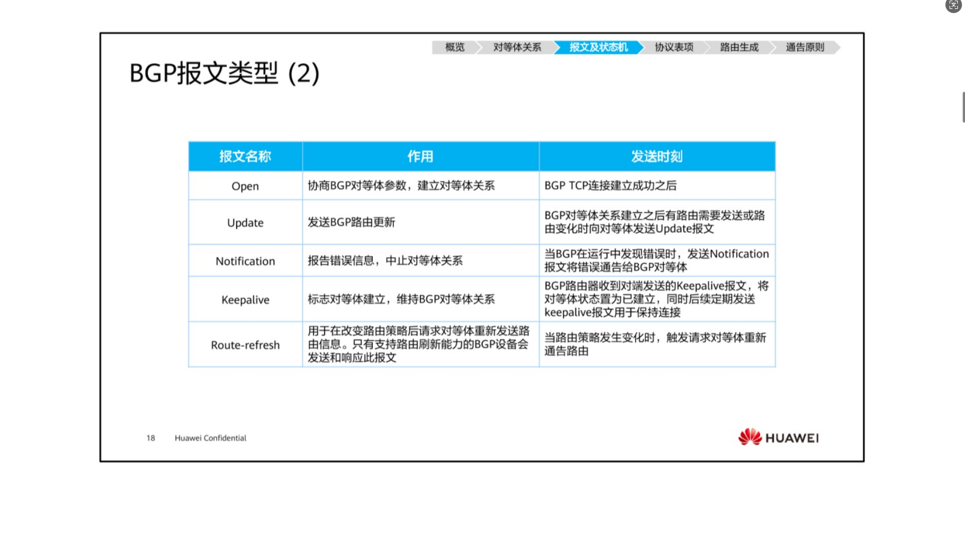The height and width of the screenshot is (536, 965).
Task: Click the vertical scrollbar handle at right edge
Action: tap(963, 107)
